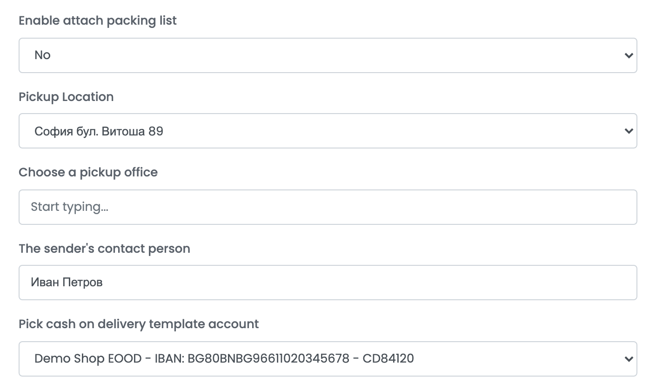Click the 'София бул. Витоша 89' selected value
Image resolution: width=656 pixels, height=391 pixels.
99,131
